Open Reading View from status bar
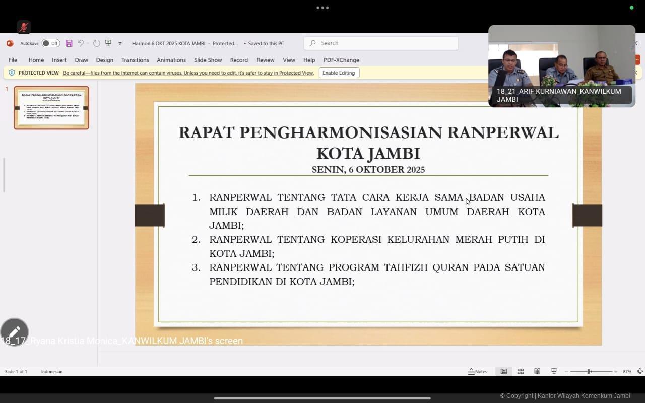The height and width of the screenshot is (403, 645). click(x=537, y=371)
